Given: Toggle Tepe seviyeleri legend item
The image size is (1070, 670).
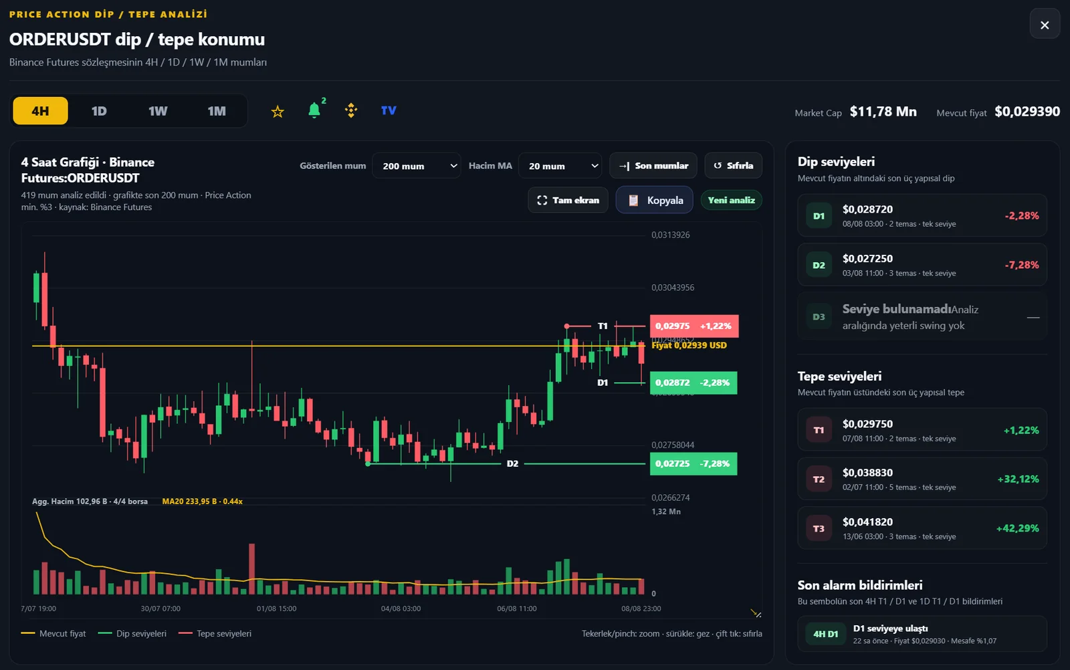Looking at the screenshot, I should point(215,634).
